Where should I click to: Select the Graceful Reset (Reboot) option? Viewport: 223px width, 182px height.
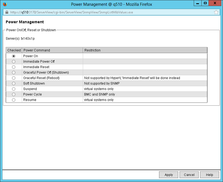point(14,78)
